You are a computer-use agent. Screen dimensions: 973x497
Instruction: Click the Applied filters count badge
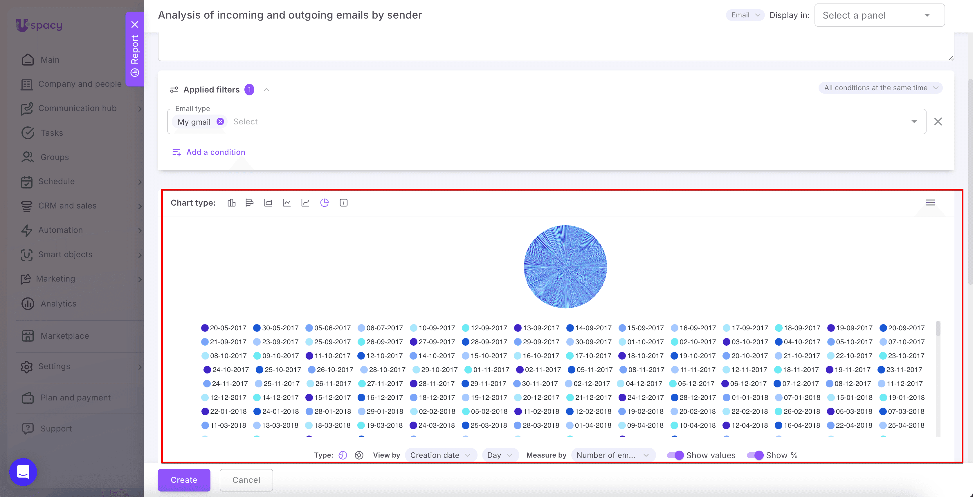pyautogui.click(x=249, y=89)
